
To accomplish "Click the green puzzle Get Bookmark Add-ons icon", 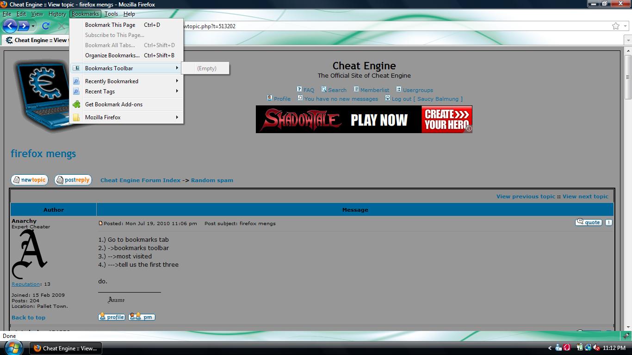I will [x=76, y=104].
